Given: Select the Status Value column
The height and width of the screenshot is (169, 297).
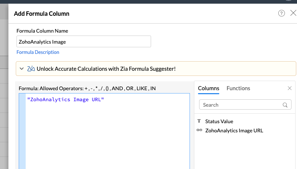Looking at the screenshot, I should click(219, 121).
